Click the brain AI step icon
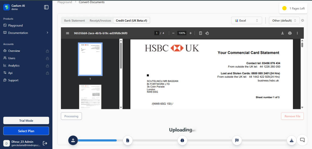The height and width of the screenshot is (149, 312). pyautogui.click(x=182, y=140)
